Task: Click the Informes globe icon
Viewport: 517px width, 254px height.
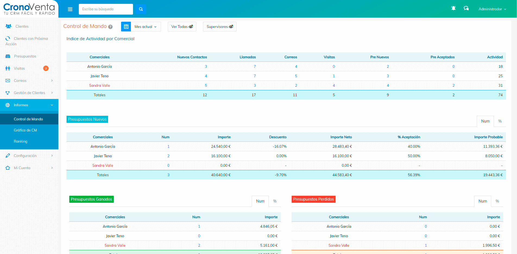Action: (x=8, y=105)
